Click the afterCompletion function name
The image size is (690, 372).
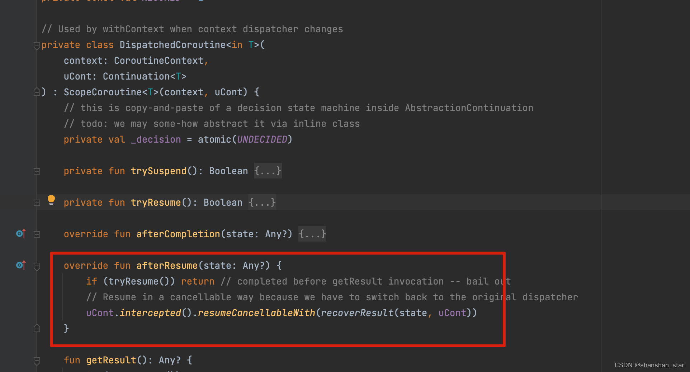pyautogui.click(x=178, y=234)
